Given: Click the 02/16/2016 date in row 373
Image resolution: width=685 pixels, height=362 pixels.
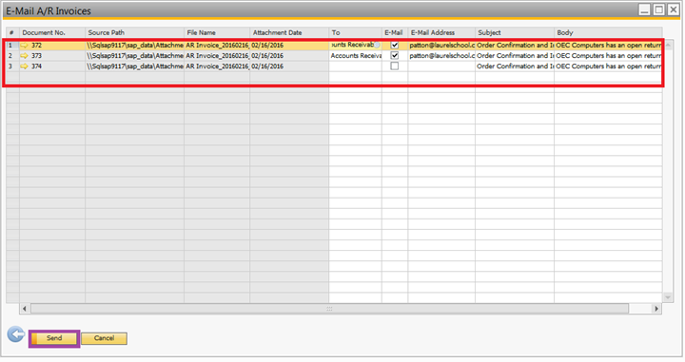Looking at the screenshot, I should (x=267, y=56).
